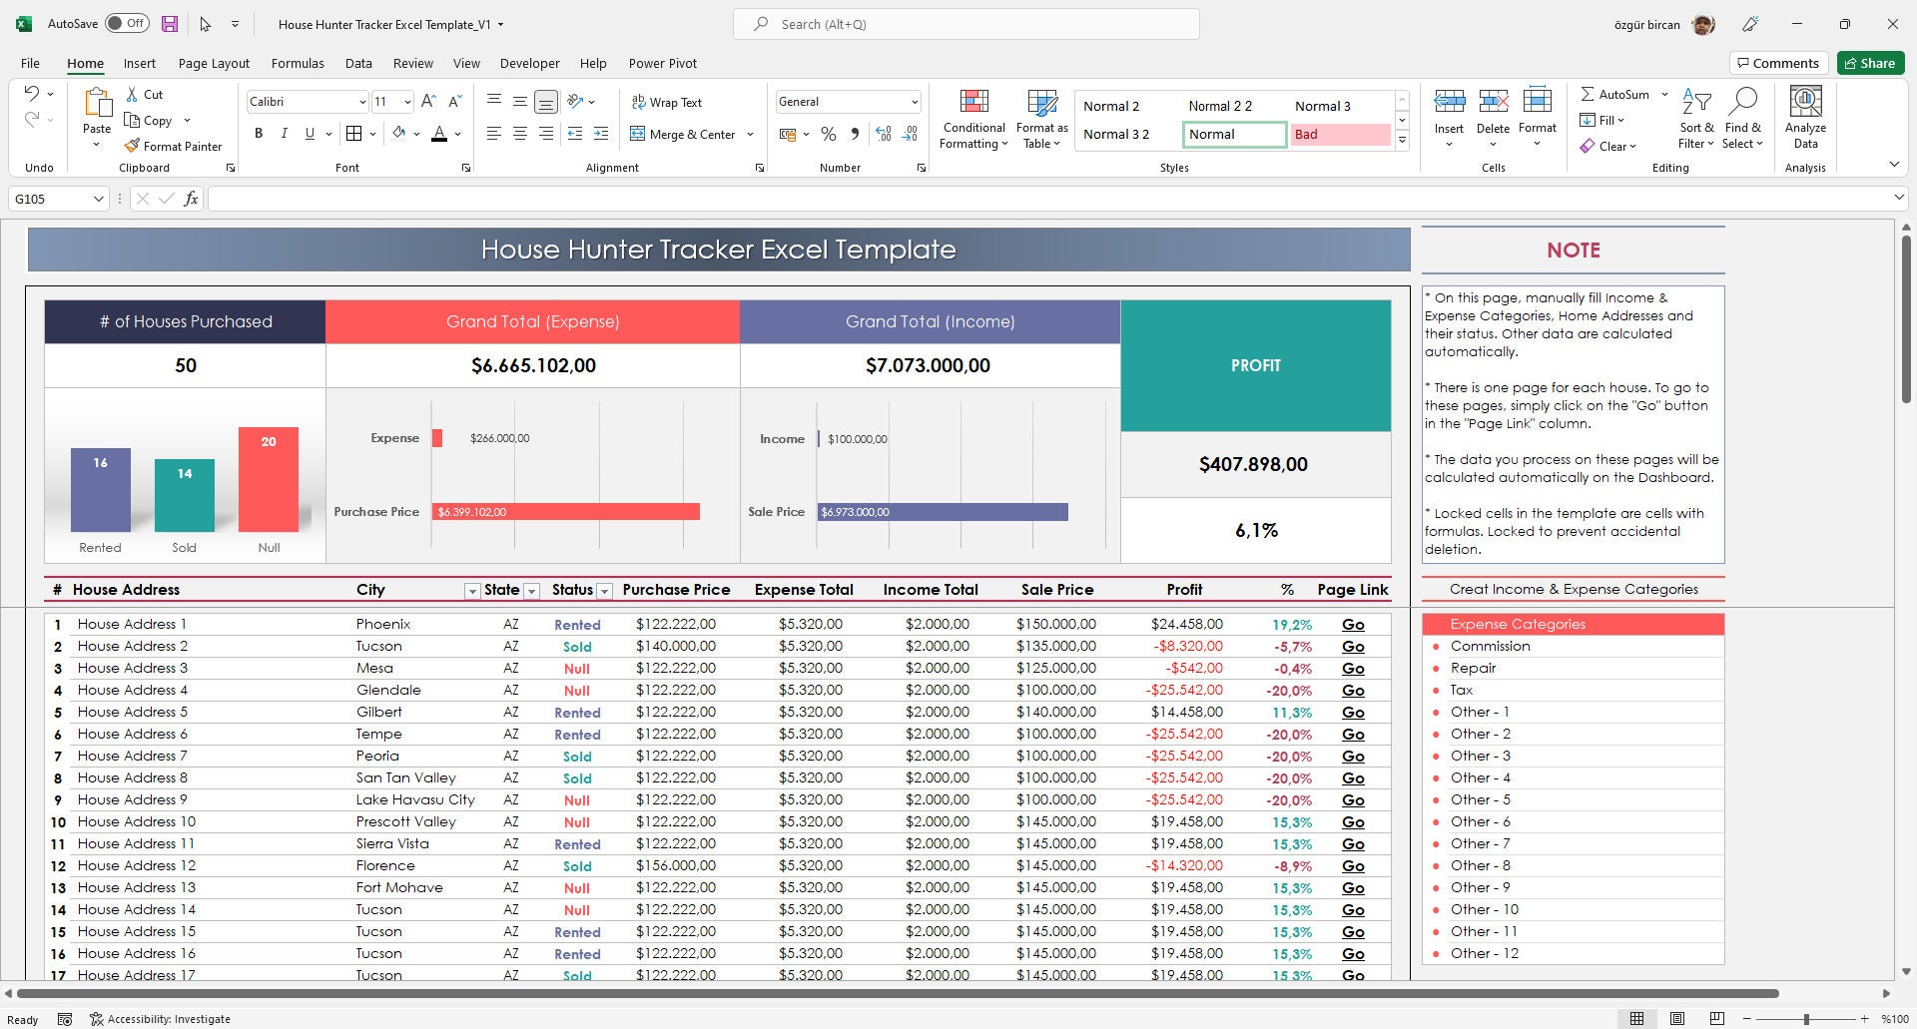Click the Share button

coord(1870,63)
